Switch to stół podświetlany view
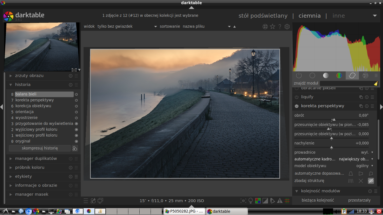The height and width of the screenshot is (215, 383). [x=263, y=16]
